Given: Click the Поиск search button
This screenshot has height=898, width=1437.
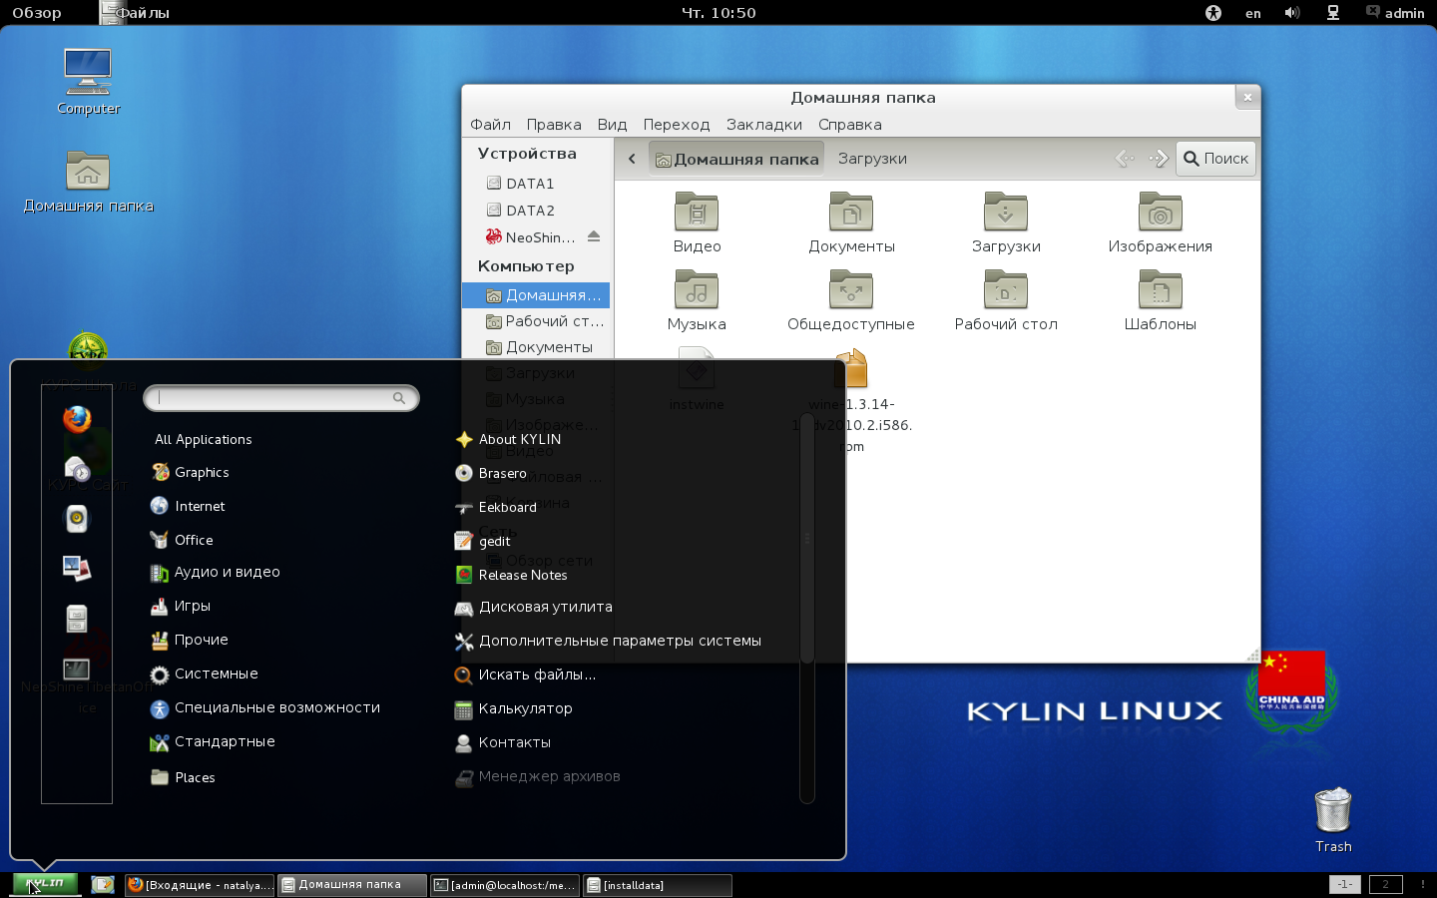Looking at the screenshot, I should coord(1215,159).
